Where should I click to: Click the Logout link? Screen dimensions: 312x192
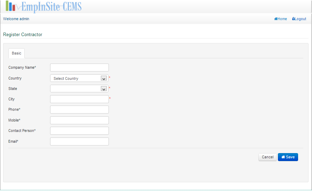point(299,19)
